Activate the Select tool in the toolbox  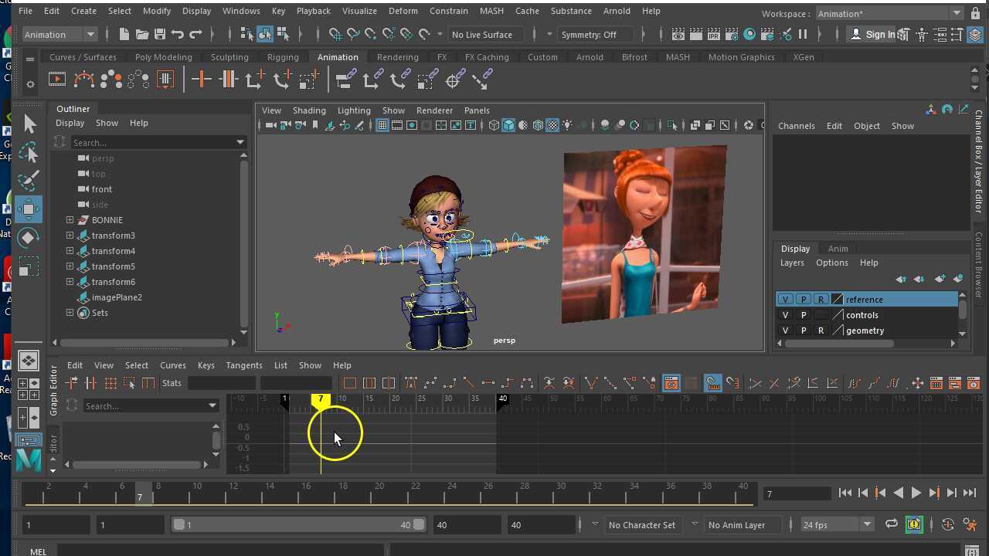coord(29,124)
